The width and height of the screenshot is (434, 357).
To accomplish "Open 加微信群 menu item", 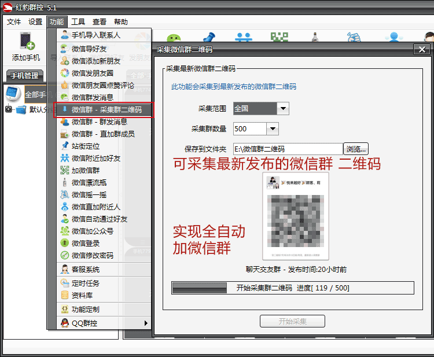I will point(104,171).
